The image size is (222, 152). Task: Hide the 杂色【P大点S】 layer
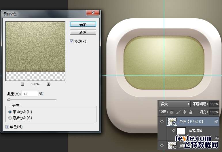click(162, 121)
